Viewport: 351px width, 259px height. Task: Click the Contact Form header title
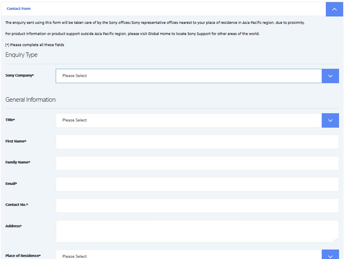(19, 9)
